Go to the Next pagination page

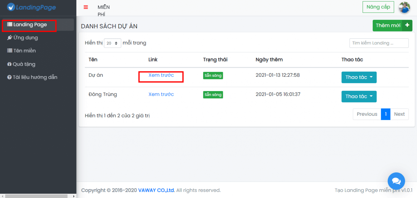pos(399,114)
